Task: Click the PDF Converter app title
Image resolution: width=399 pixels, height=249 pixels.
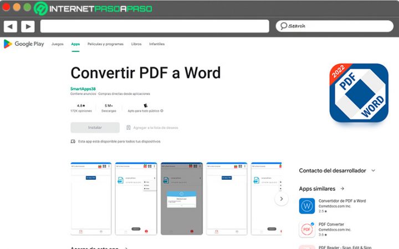Action: 331,224
